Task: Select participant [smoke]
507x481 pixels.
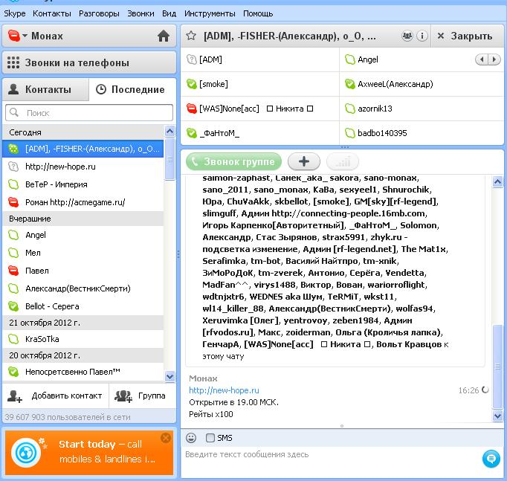Action: pos(259,84)
